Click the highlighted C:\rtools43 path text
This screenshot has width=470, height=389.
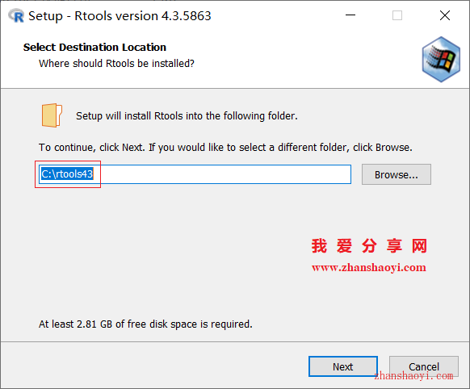pos(67,174)
